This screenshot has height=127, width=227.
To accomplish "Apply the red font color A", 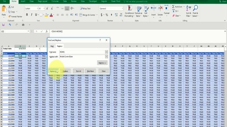I will point(51,15).
